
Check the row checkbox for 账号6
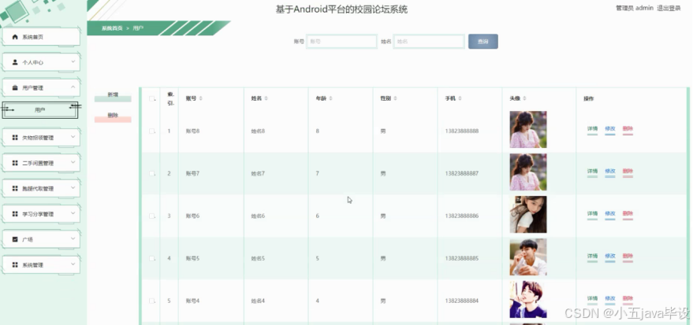(152, 216)
